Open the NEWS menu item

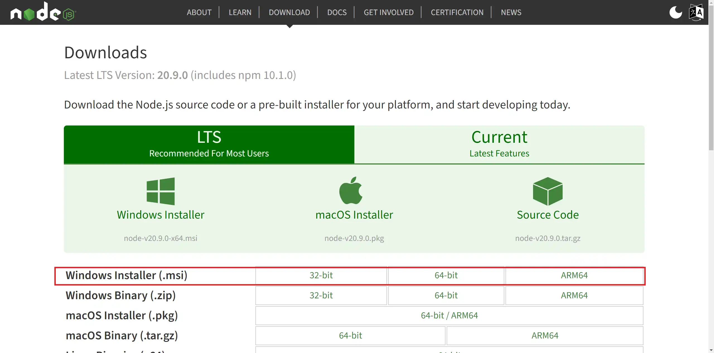pos(511,12)
